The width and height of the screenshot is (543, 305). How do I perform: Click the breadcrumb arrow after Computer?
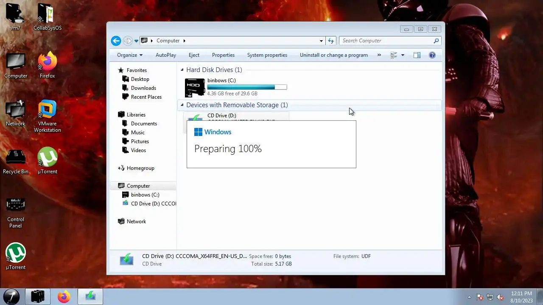[x=184, y=41]
